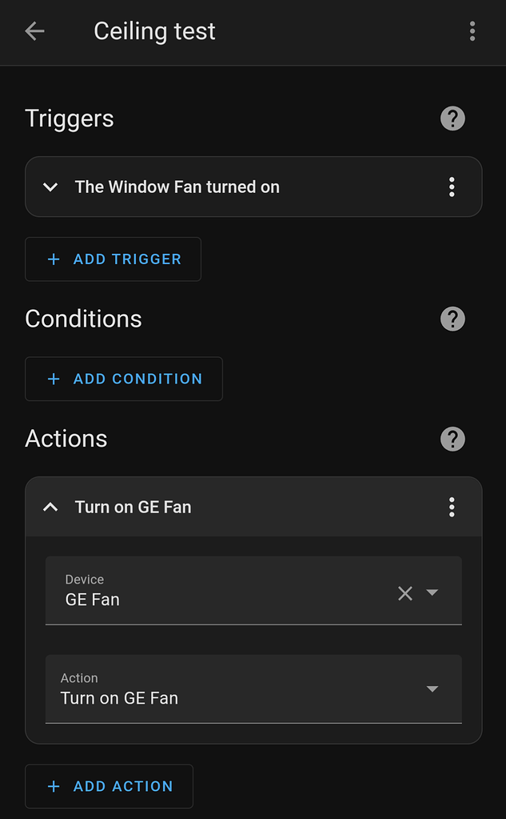
Task: Open help for the Triggers section
Action: [452, 118]
